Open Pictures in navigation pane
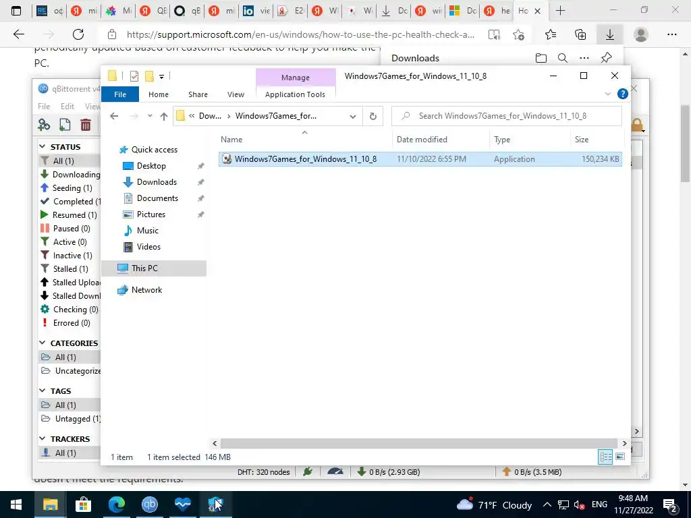The image size is (691, 518). pos(151,214)
